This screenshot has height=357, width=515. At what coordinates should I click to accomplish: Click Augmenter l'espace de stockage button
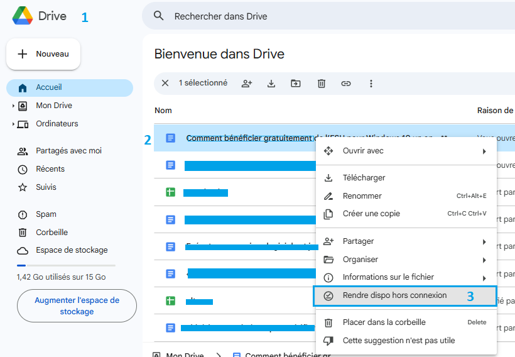77,306
